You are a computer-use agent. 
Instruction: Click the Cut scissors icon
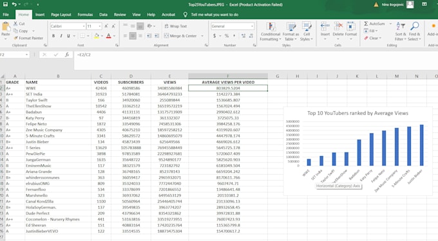(x=15, y=24)
